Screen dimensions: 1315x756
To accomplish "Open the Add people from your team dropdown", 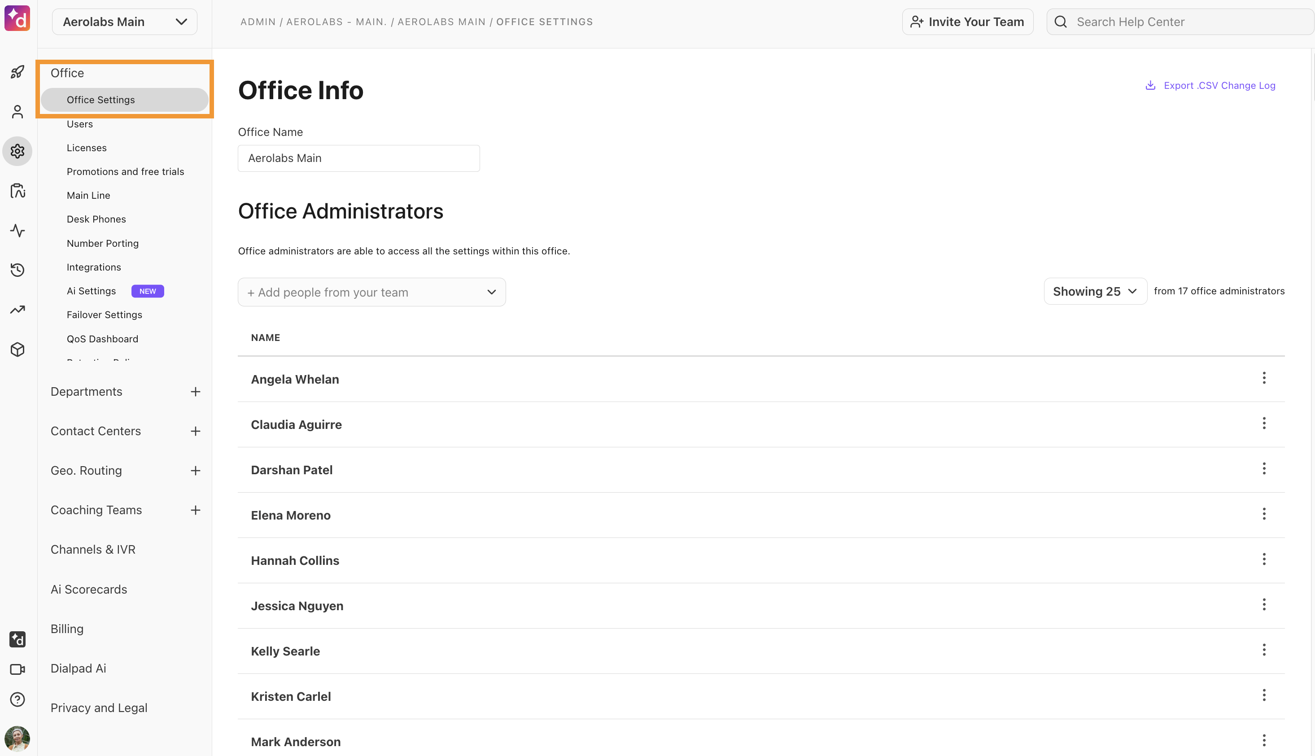I will point(372,293).
